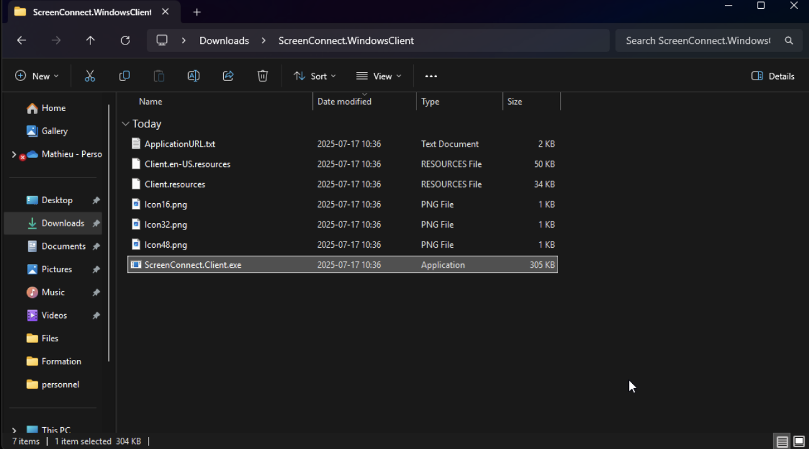Switch to large thumbnails view in status bar
The height and width of the screenshot is (449, 809).
[799, 441]
